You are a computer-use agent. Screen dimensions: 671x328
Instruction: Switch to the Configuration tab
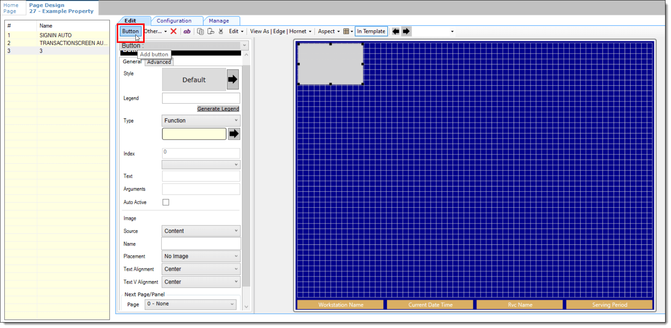tap(174, 21)
